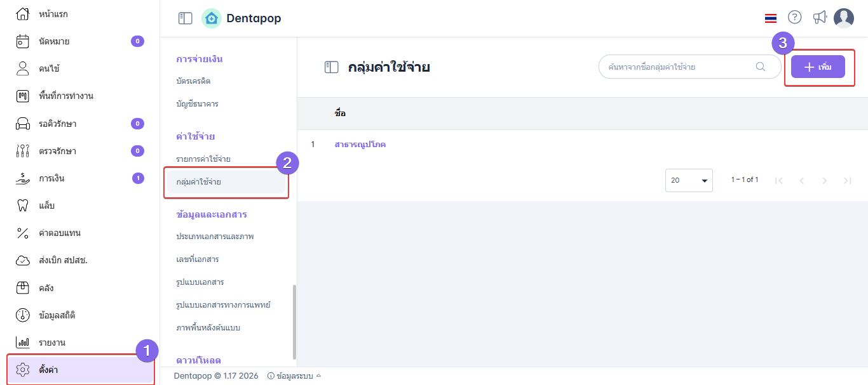Click the search magnifier icon
This screenshot has height=385, width=868.
tap(761, 67)
